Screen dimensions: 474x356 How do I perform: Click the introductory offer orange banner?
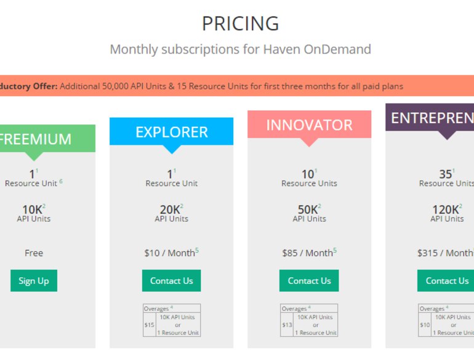[x=237, y=86]
